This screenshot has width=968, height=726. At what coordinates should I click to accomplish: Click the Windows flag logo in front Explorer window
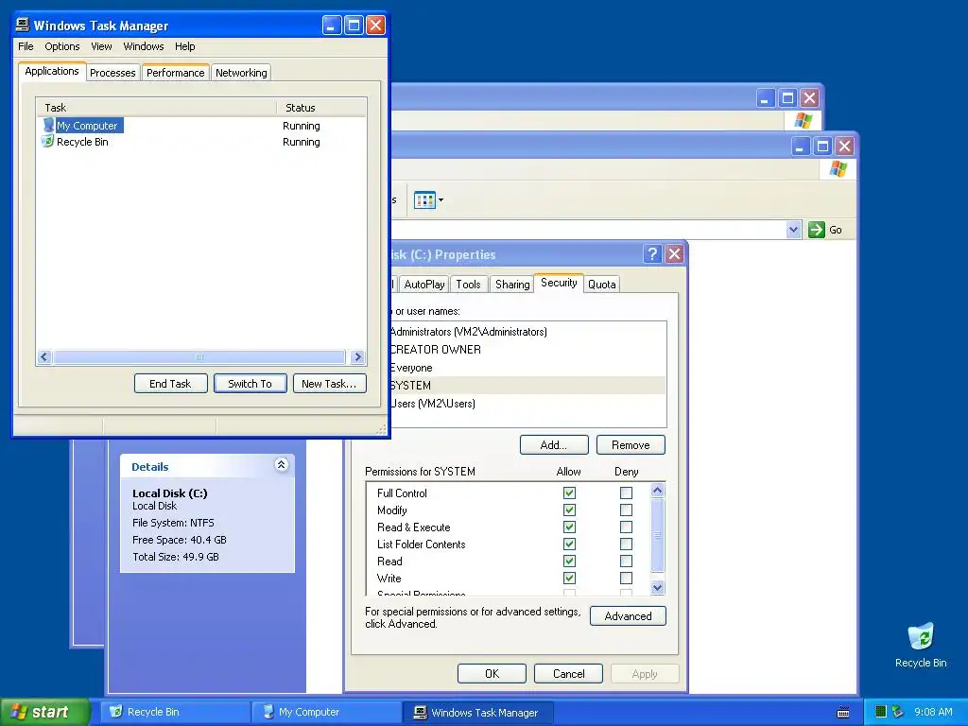(x=838, y=169)
